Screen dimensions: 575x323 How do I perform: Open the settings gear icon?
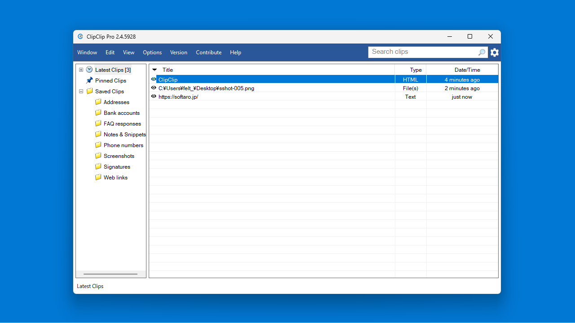click(495, 52)
